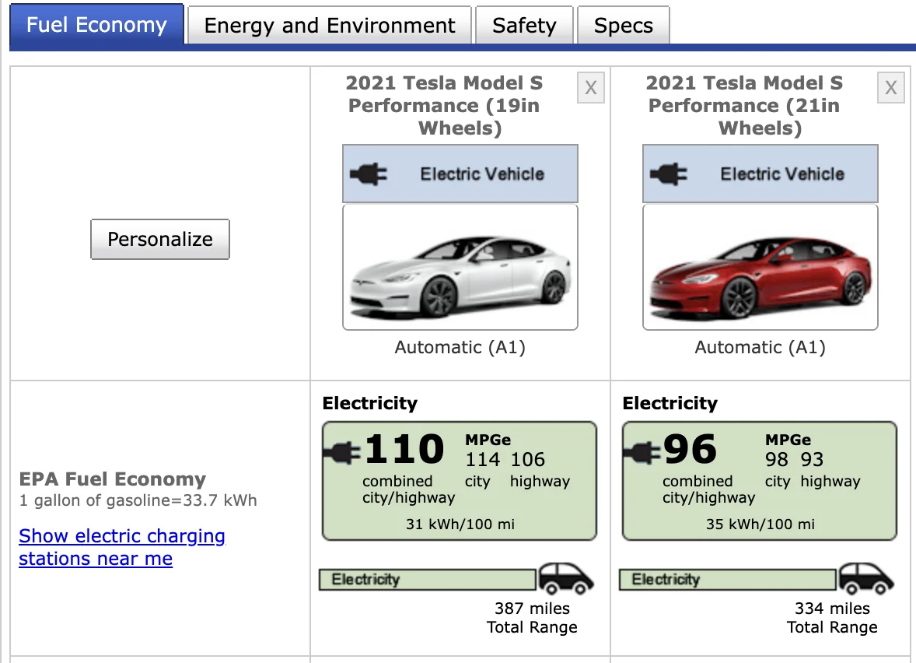Switch to the Fuel Economy tab
This screenshot has width=916, height=663.
tap(96, 25)
